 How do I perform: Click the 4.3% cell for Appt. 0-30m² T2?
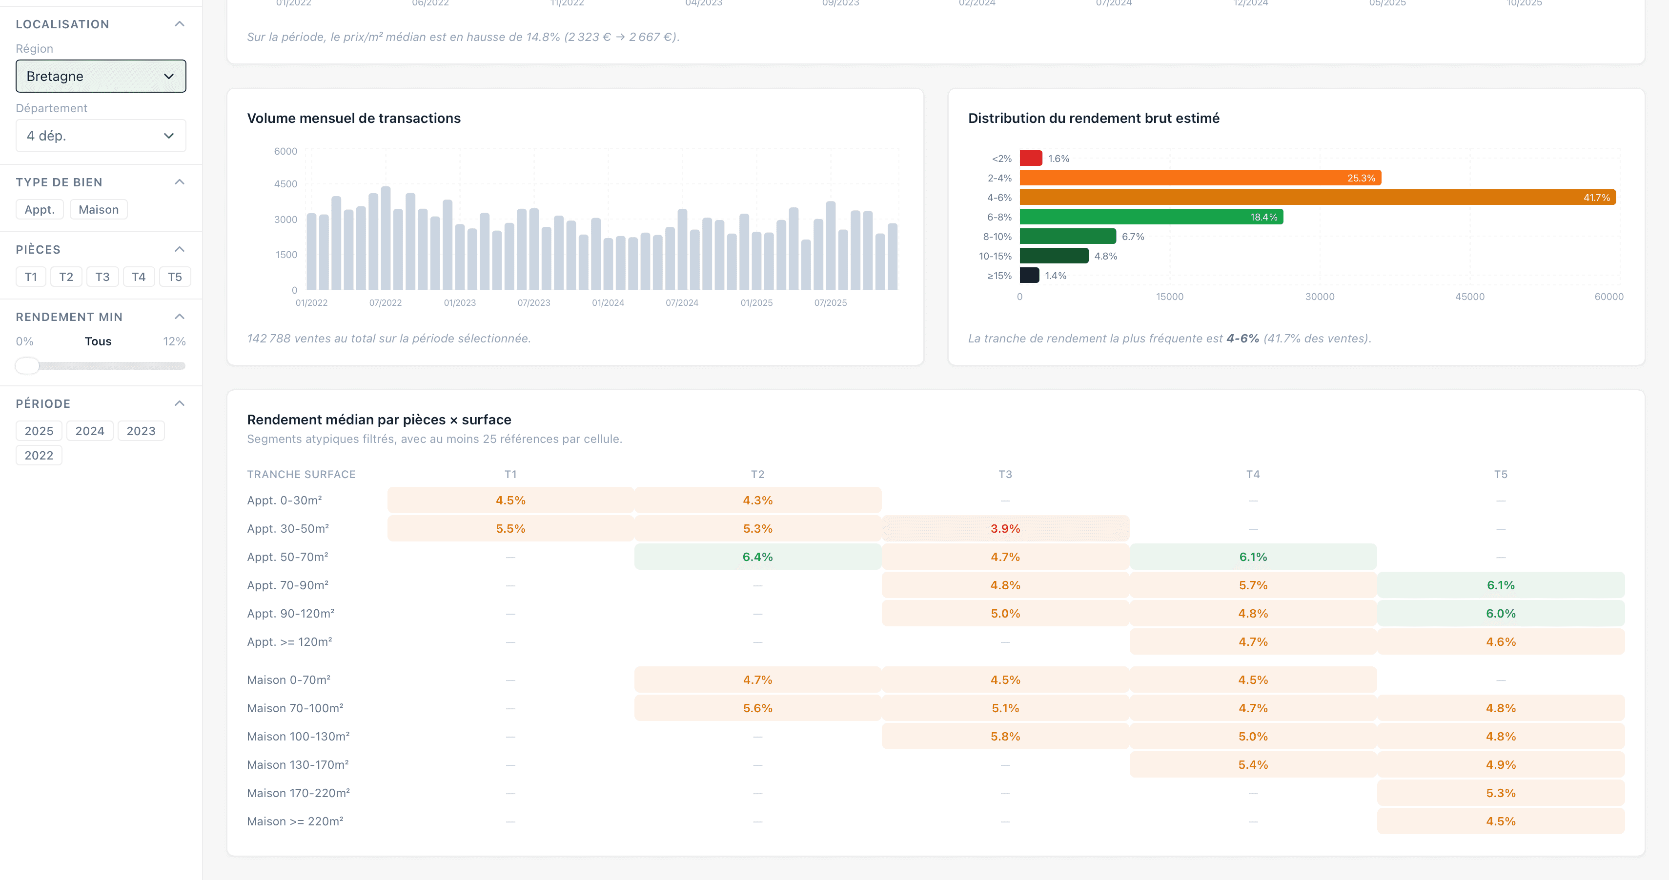click(757, 500)
